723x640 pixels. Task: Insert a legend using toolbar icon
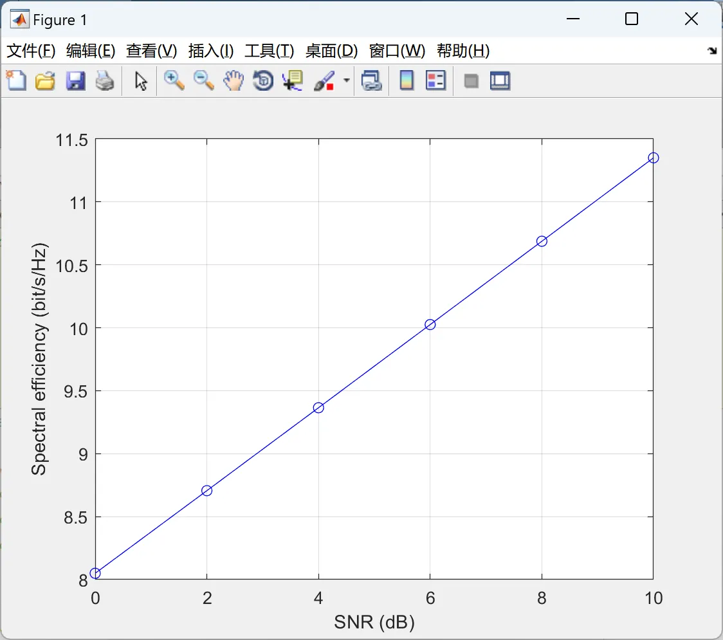pyautogui.click(x=435, y=80)
